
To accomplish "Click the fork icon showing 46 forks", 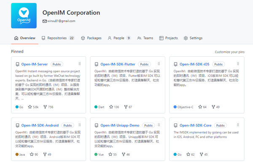I will click(x=124, y=154).
